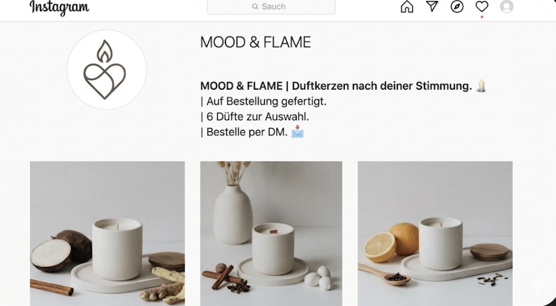Click the Instagram wordmark logo
The width and height of the screenshot is (556, 306).
tap(59, 7)
